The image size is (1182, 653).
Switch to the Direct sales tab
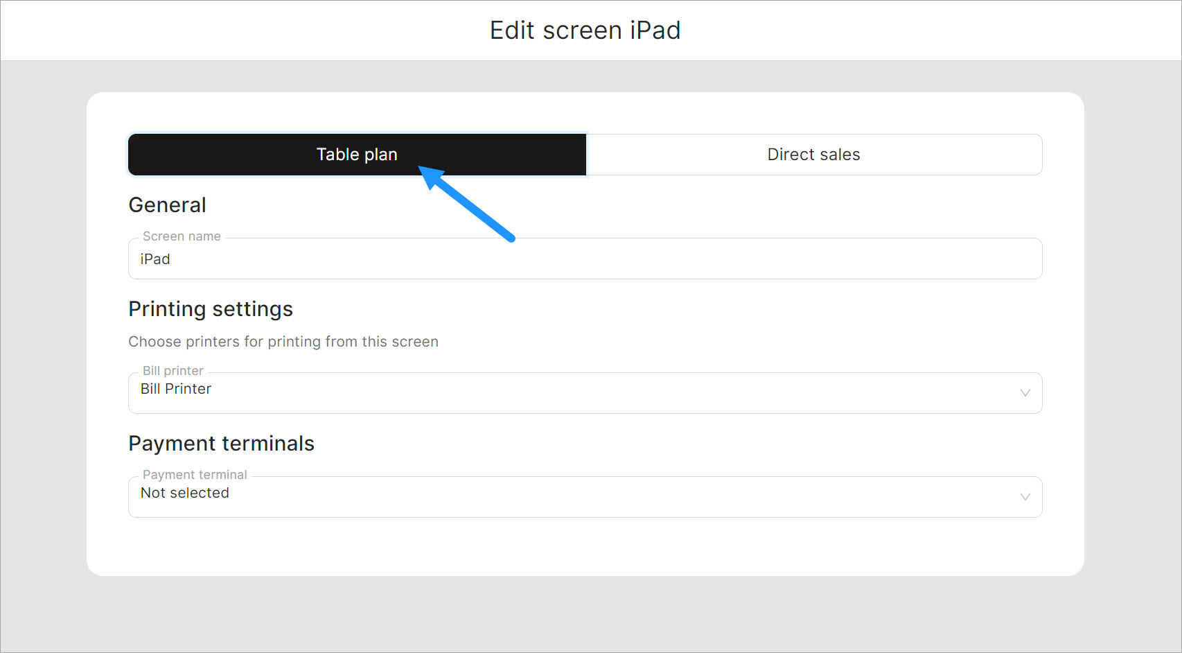tap(813, 155)
